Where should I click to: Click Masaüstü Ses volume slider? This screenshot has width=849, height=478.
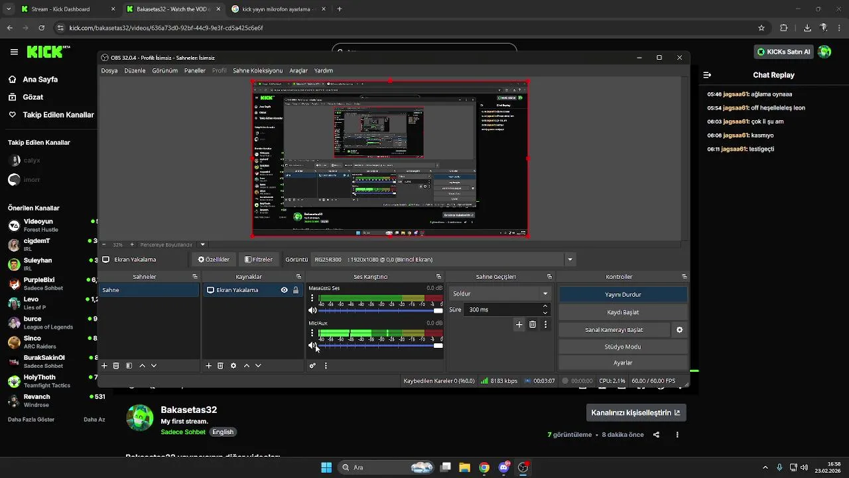[381, 311]
